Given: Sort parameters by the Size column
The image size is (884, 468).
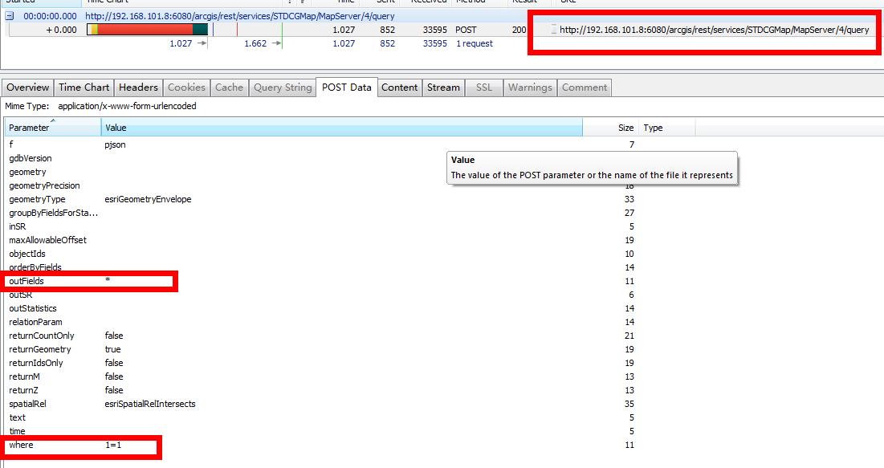Looking at the screenshot, I should (x=610, y=128).
